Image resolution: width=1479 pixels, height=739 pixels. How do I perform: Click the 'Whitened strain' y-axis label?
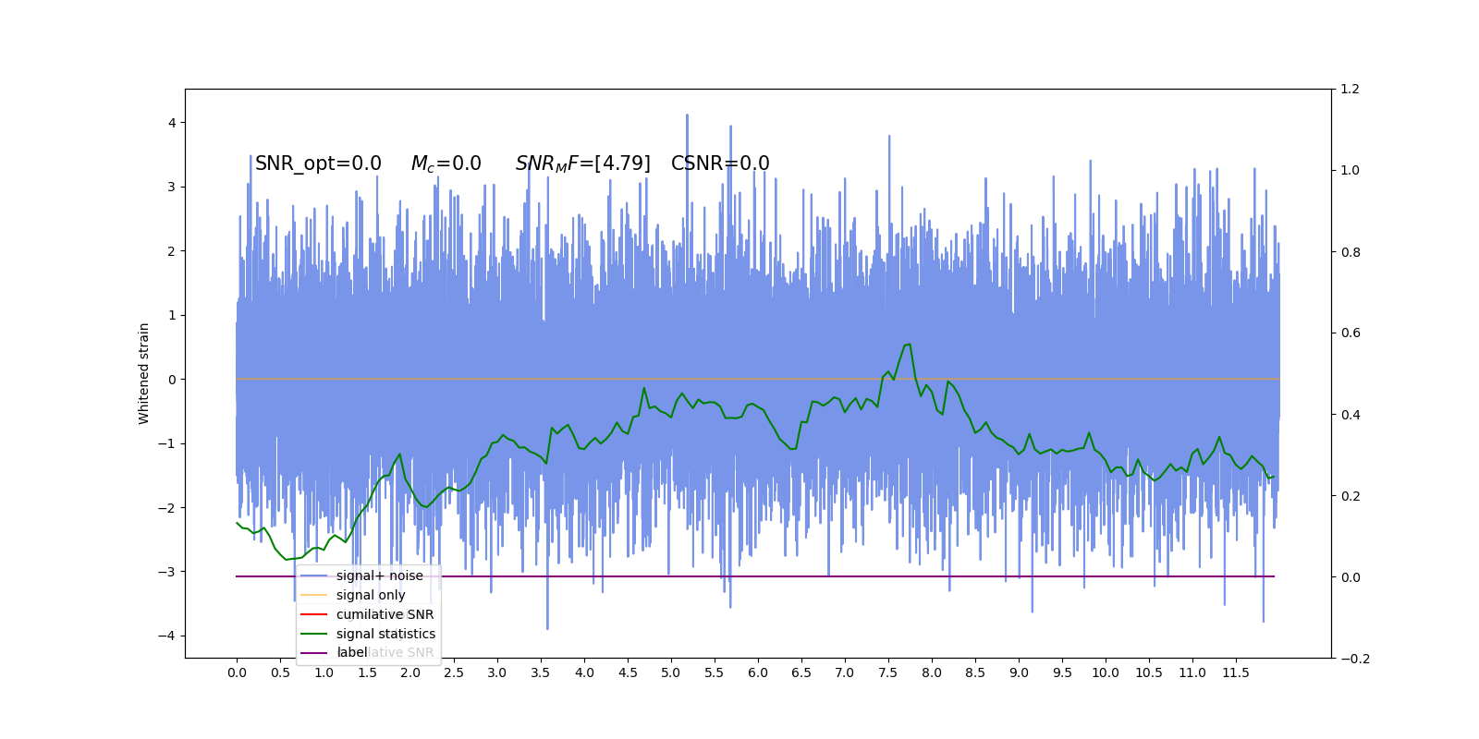tap(144, 373)
